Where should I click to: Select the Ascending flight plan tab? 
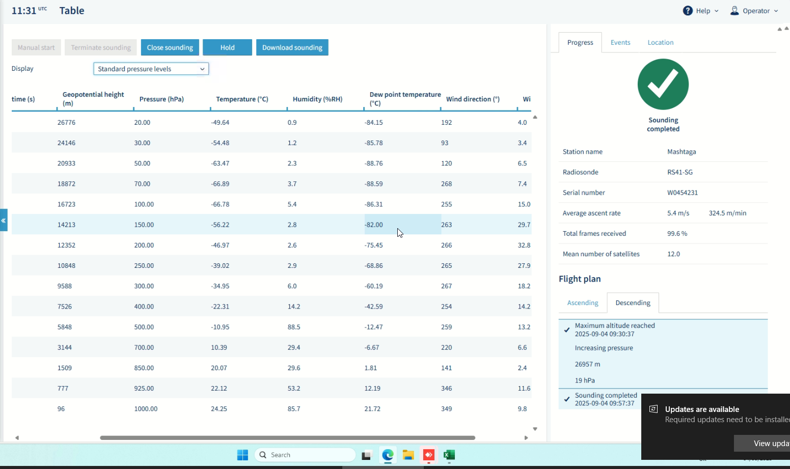pos(583,302)
